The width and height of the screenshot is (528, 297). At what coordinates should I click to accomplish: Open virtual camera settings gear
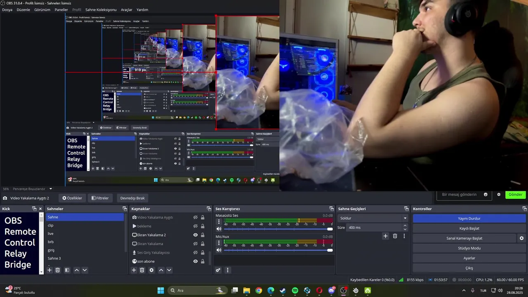click(521, 238)
